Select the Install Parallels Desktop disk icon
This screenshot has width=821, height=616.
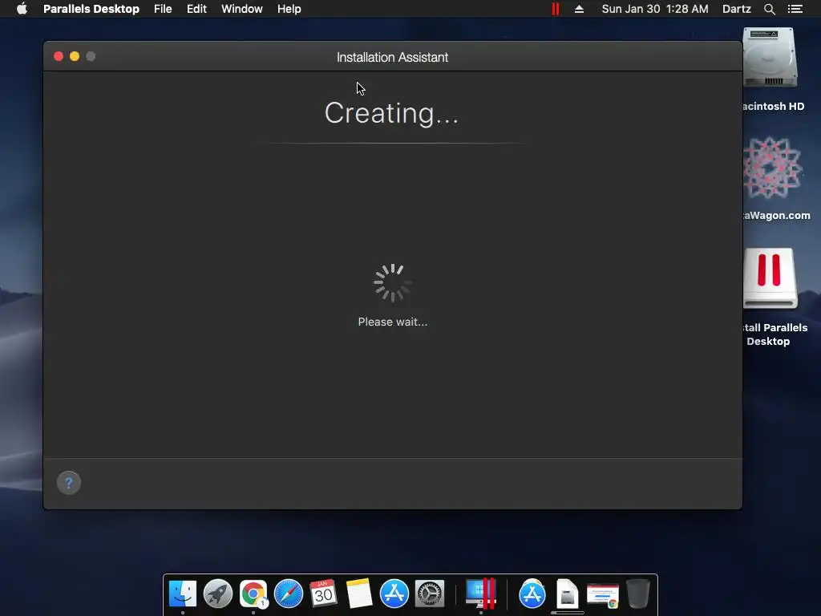coord(770,278)
